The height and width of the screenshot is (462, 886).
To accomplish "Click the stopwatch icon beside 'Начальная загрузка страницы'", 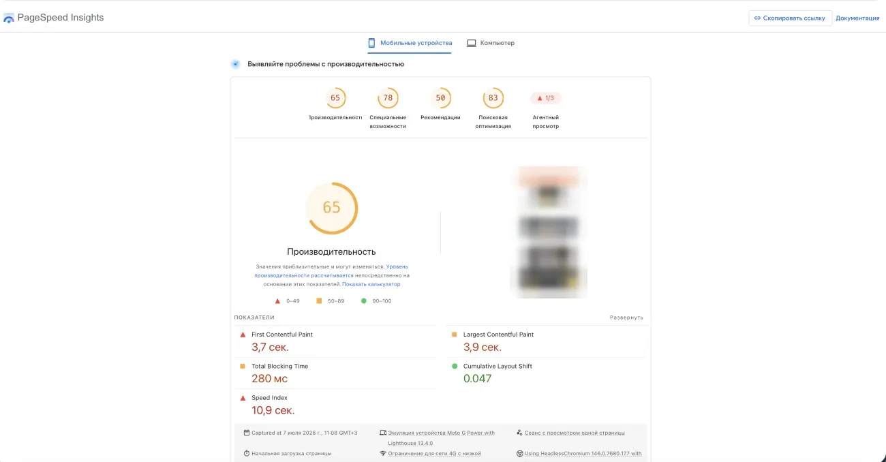I will click(x=246, y=453).
